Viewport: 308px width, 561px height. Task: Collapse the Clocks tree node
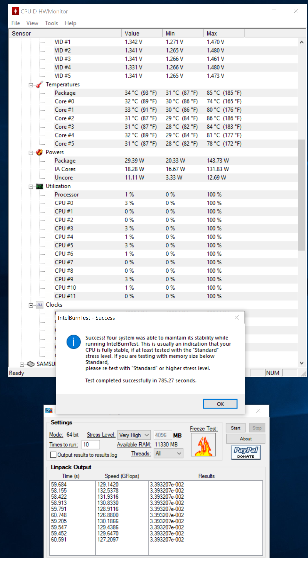pyautogui.click(x=31, y=305)
